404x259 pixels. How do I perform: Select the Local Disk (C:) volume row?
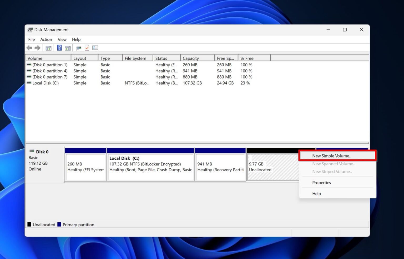click(46, 83)
